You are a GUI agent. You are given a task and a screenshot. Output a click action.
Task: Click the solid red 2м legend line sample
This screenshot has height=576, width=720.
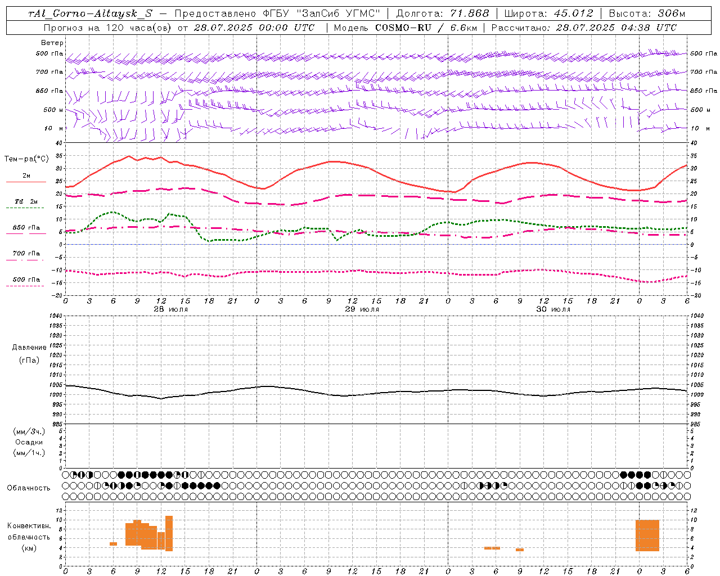[x=26, y=182]
